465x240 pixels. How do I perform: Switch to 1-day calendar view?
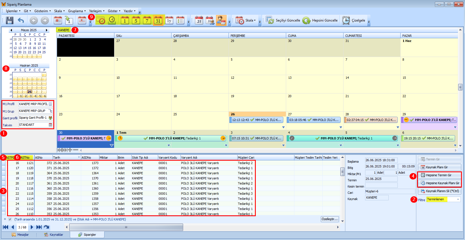click(125, 20)
